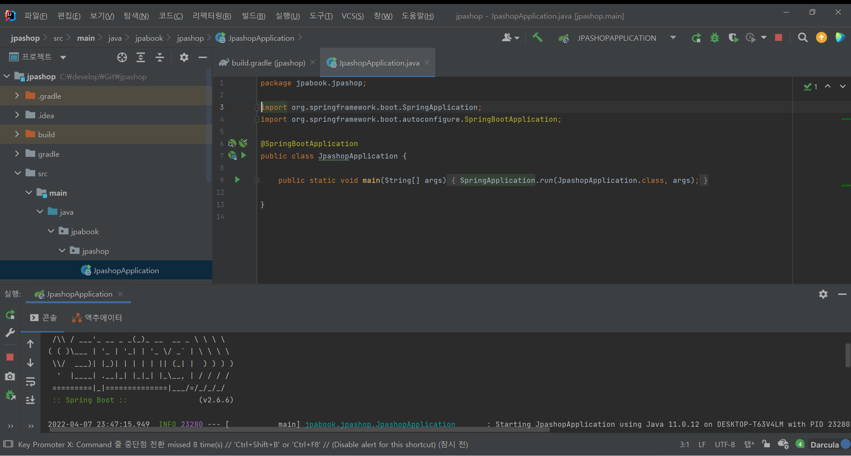Select opened file crosshair icon in project panel

[122, 57]
